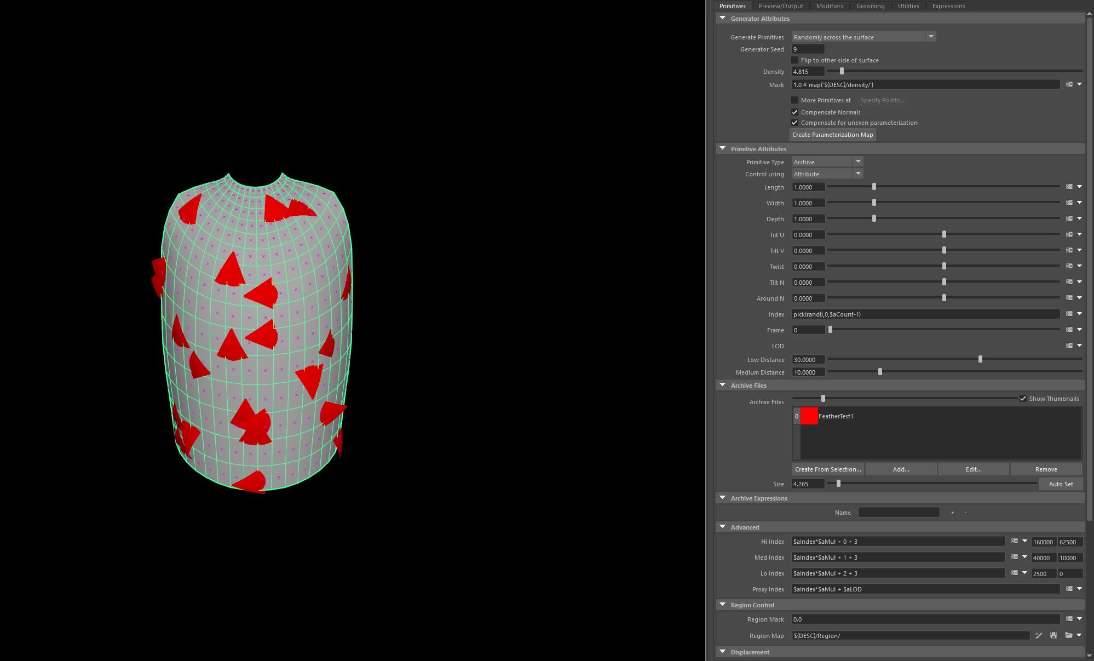Open the expression editor for the Mask field
The image size is (1094, 661).
pos(1068,84)
